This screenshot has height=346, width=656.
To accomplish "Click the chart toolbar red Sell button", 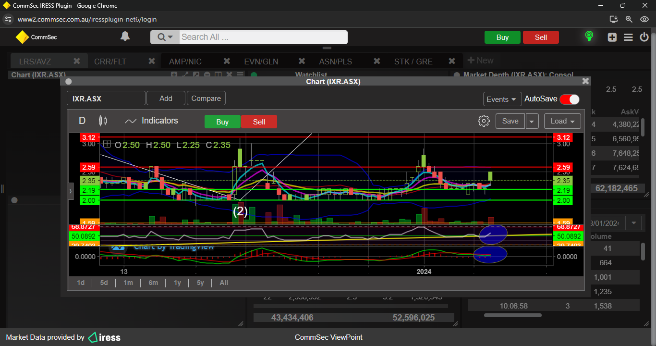I will [x=259, y=122].
